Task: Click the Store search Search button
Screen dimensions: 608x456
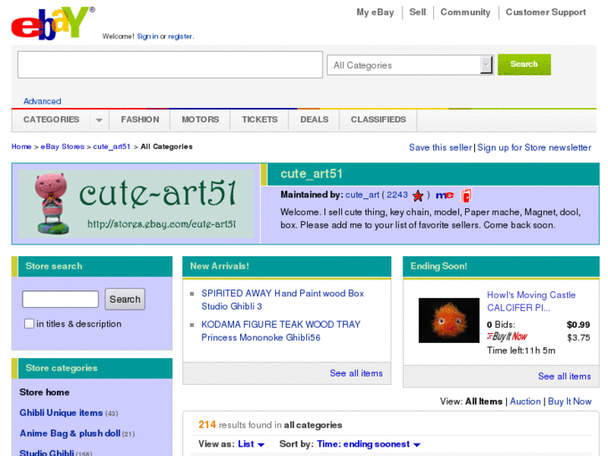Action: point(125,300)
